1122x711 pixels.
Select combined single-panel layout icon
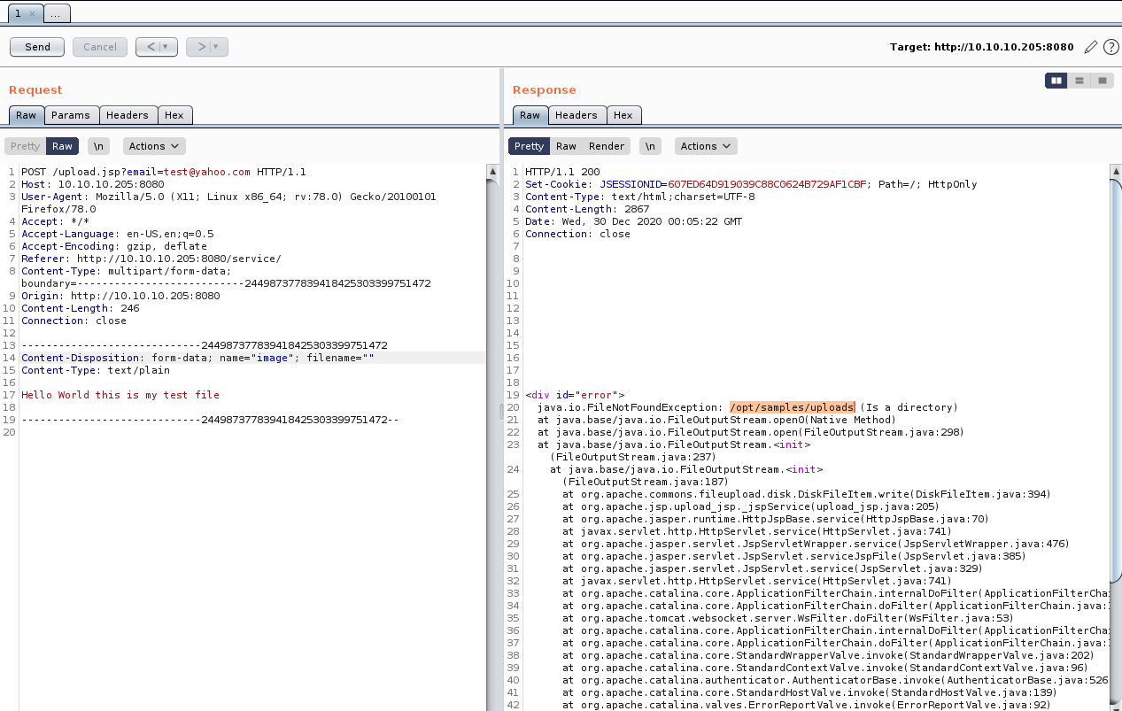click(x=1102, y=81)
